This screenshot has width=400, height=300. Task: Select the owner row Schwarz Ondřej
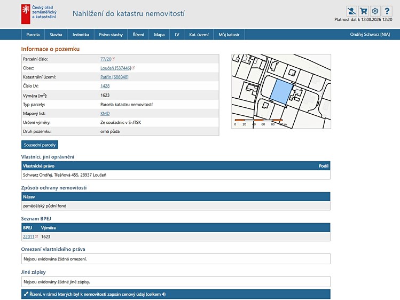coord(176,175)
